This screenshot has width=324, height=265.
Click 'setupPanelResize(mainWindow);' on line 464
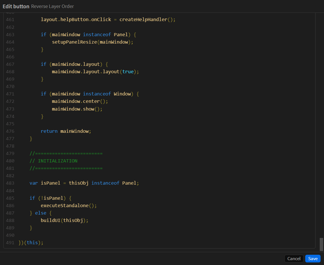click(x=93, y=42)
